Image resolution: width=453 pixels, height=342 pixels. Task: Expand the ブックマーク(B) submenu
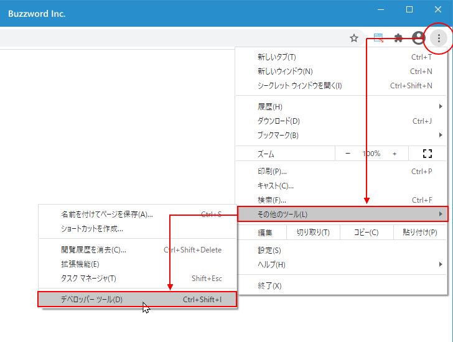click(x=342, y=136)
